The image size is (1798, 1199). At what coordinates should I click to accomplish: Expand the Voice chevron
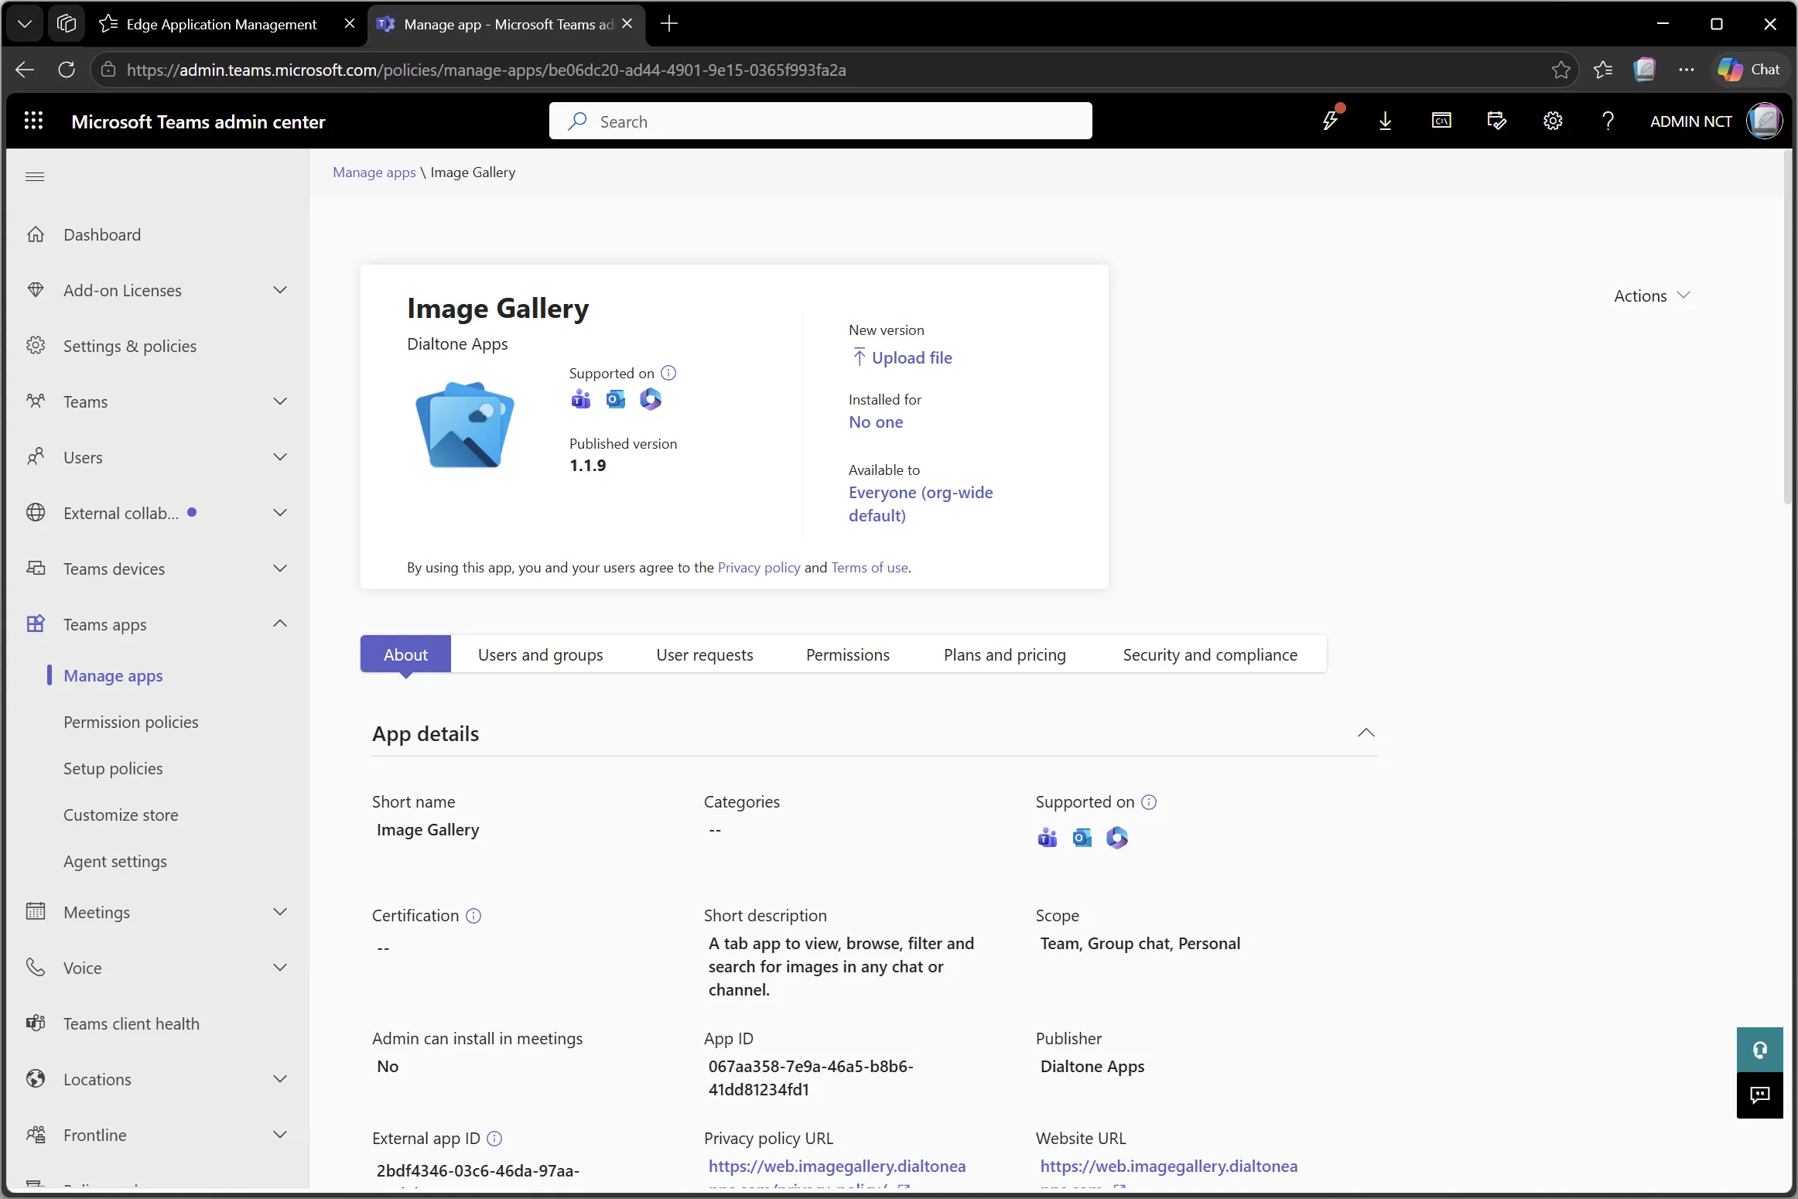click(x=280, y=968)
